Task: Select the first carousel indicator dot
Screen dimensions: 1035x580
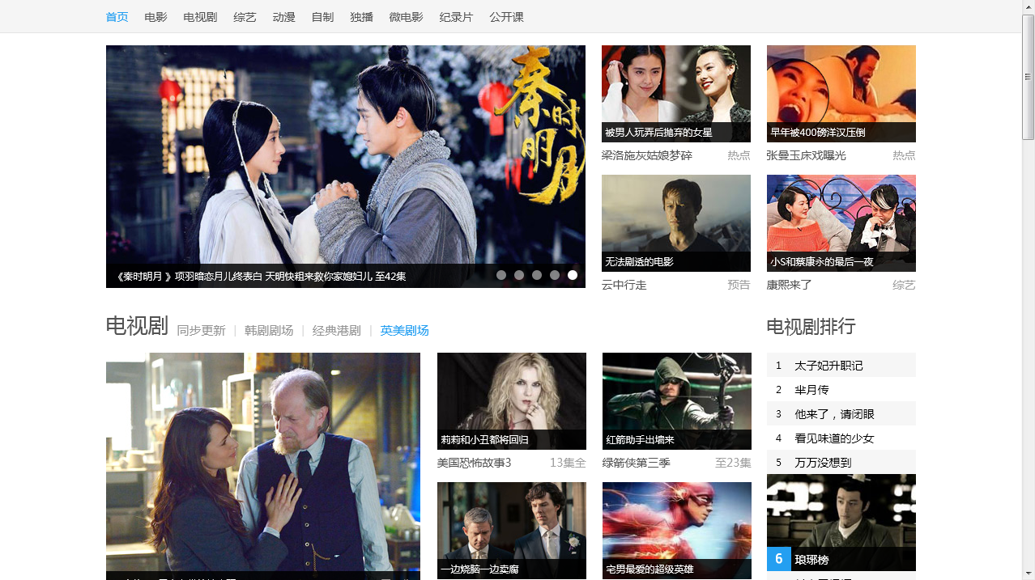Action: coord(501,275)
